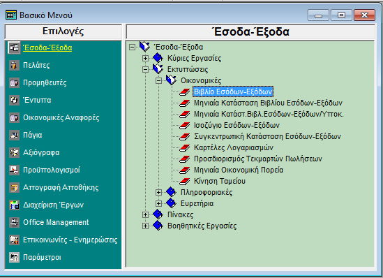Go to Οικονομικές Αναφορές
This screenshot has height=278, width=383.
[61, 117]
